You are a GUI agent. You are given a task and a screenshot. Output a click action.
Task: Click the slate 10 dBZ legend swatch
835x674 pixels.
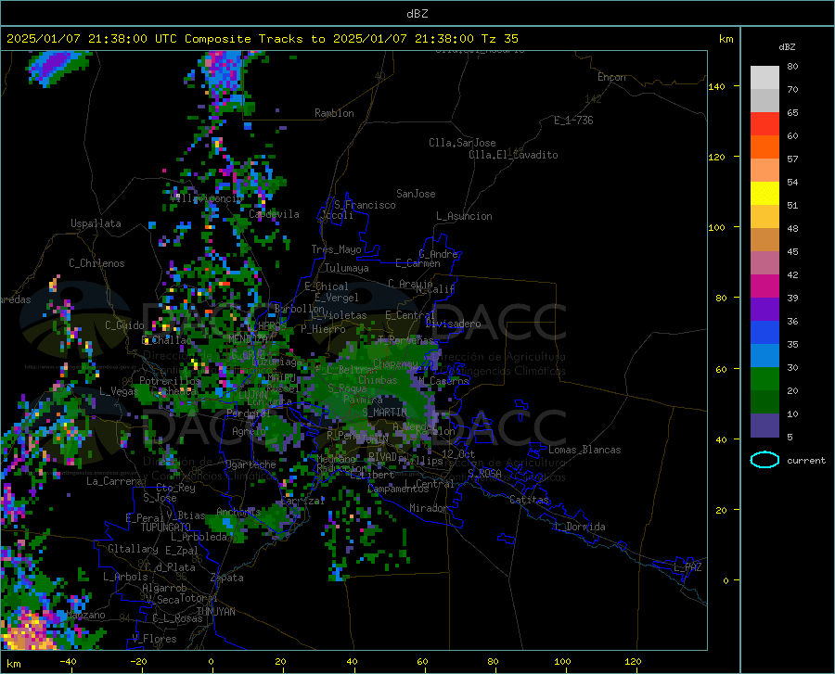pos(764,425)
